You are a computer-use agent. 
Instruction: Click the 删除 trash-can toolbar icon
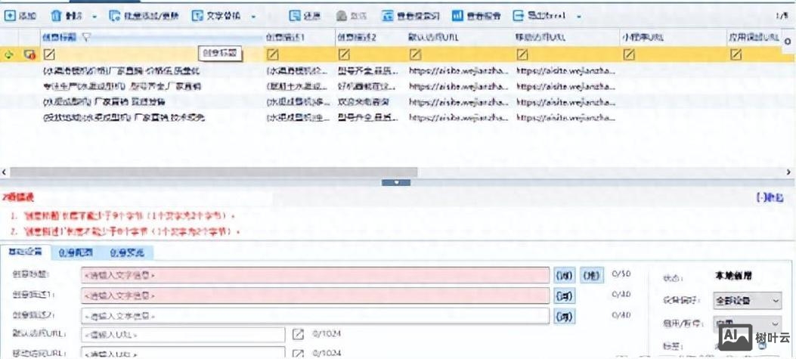point(56,16)
